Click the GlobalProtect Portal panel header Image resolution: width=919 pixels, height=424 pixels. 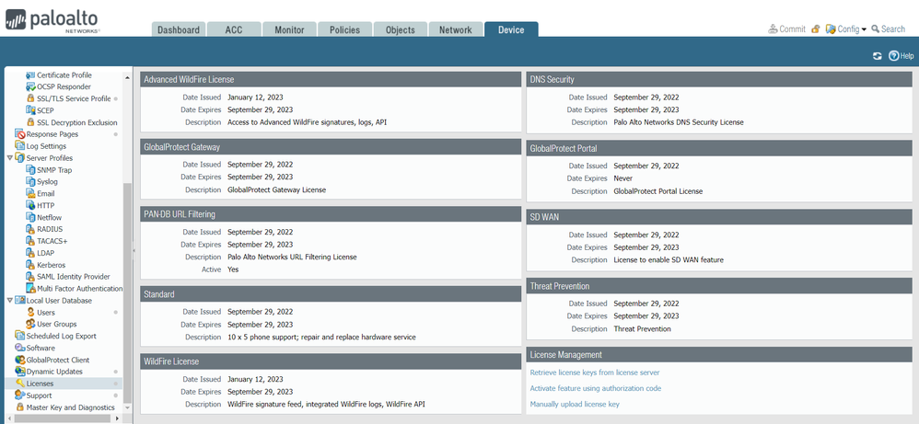click(719, 148)
